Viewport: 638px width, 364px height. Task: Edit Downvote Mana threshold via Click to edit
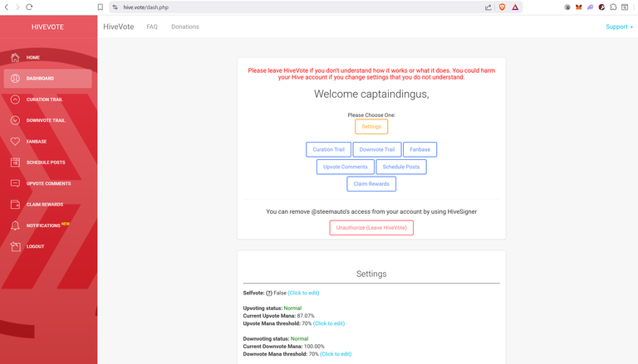pyautogui.click(x=336, y=354)
